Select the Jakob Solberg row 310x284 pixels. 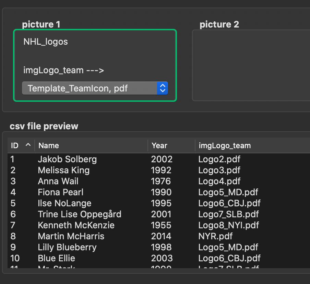(x=159, y=159)
